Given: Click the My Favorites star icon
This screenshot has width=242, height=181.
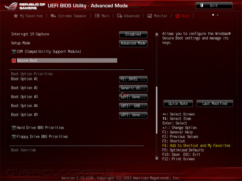Looking at the screenshot, I should coord(16,16).
